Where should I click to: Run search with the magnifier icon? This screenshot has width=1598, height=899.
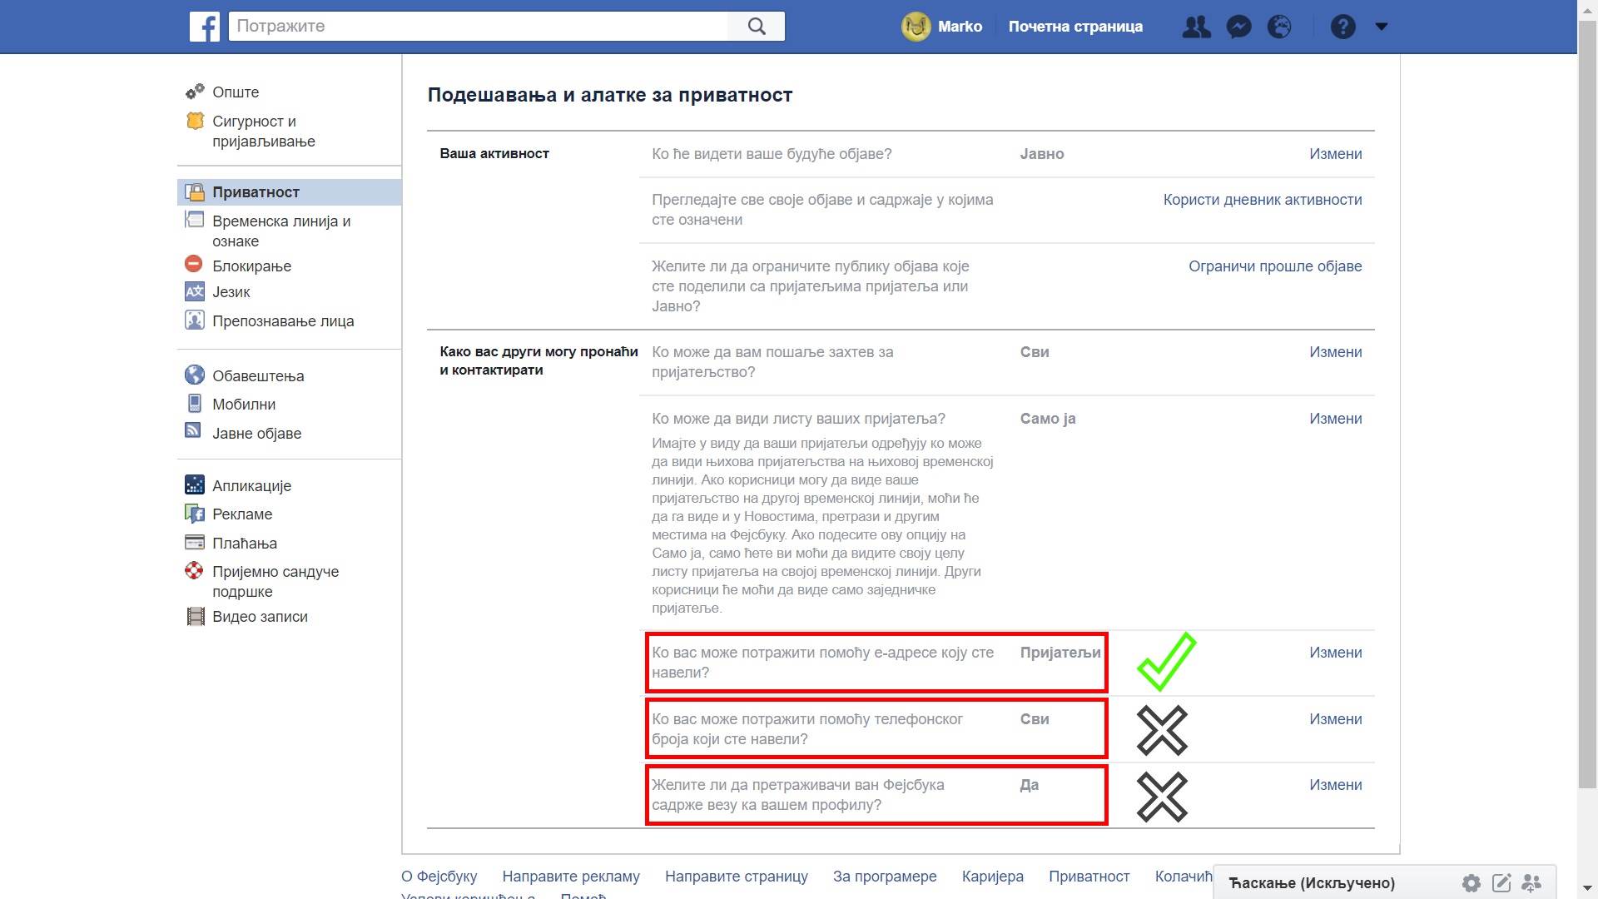pos(755,26)
